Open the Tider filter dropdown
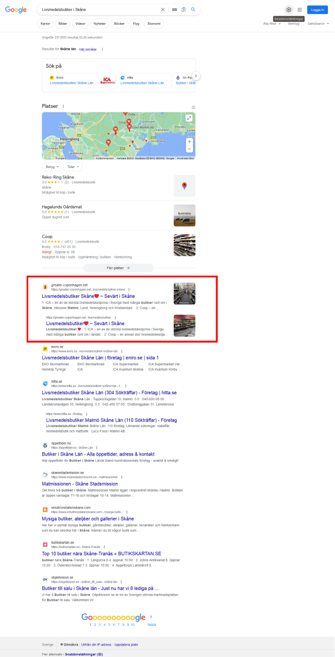The height and width of the screenshot is (657, 335). pos(73,166)
